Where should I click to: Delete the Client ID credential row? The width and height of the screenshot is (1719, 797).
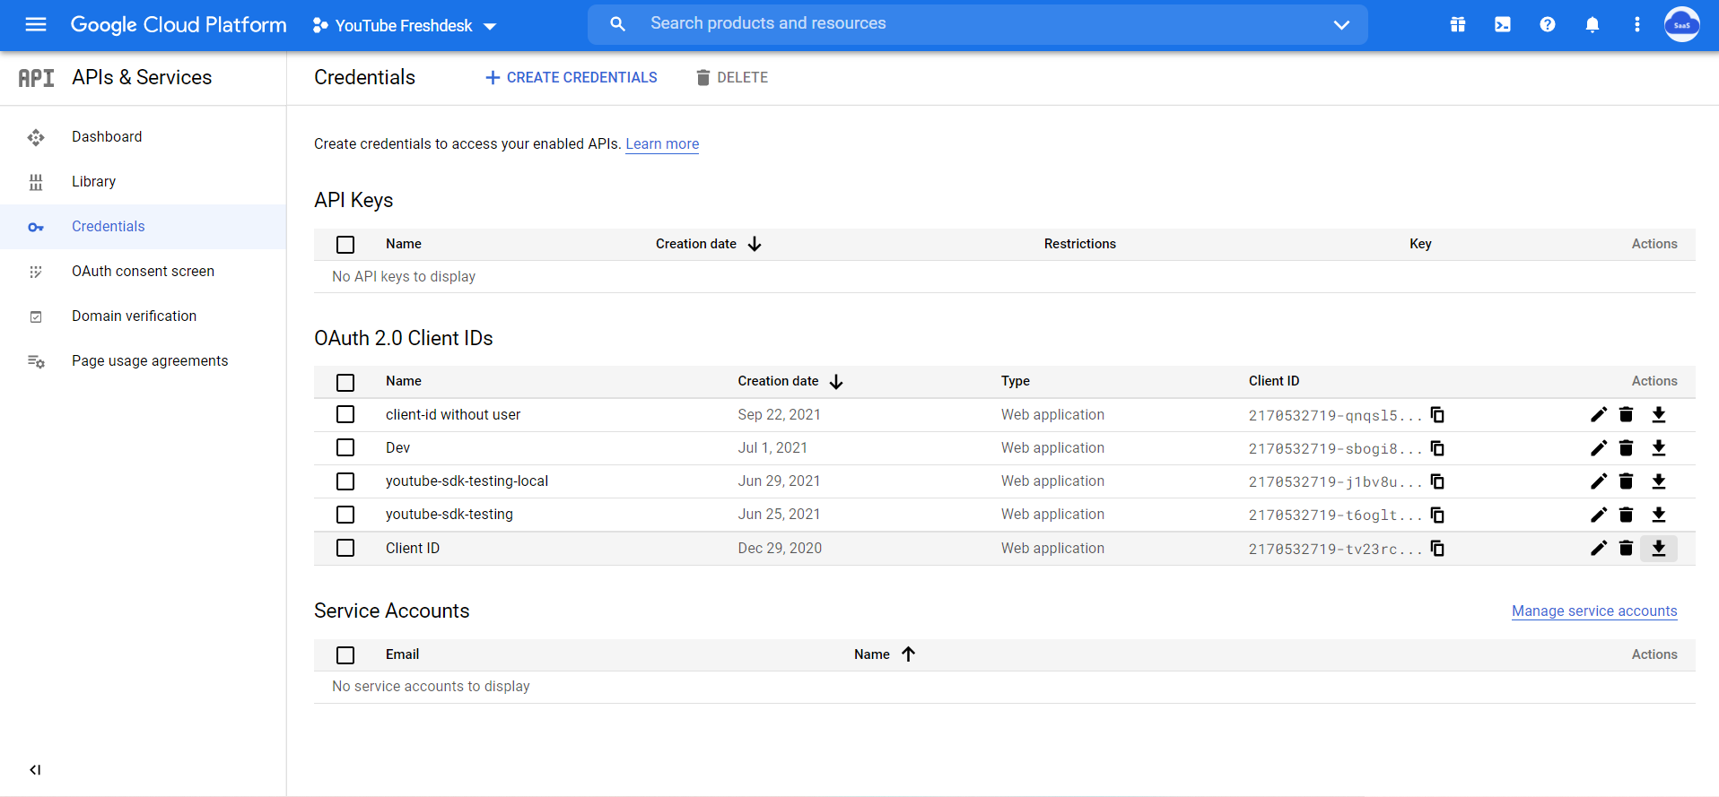coord(1626,548)
